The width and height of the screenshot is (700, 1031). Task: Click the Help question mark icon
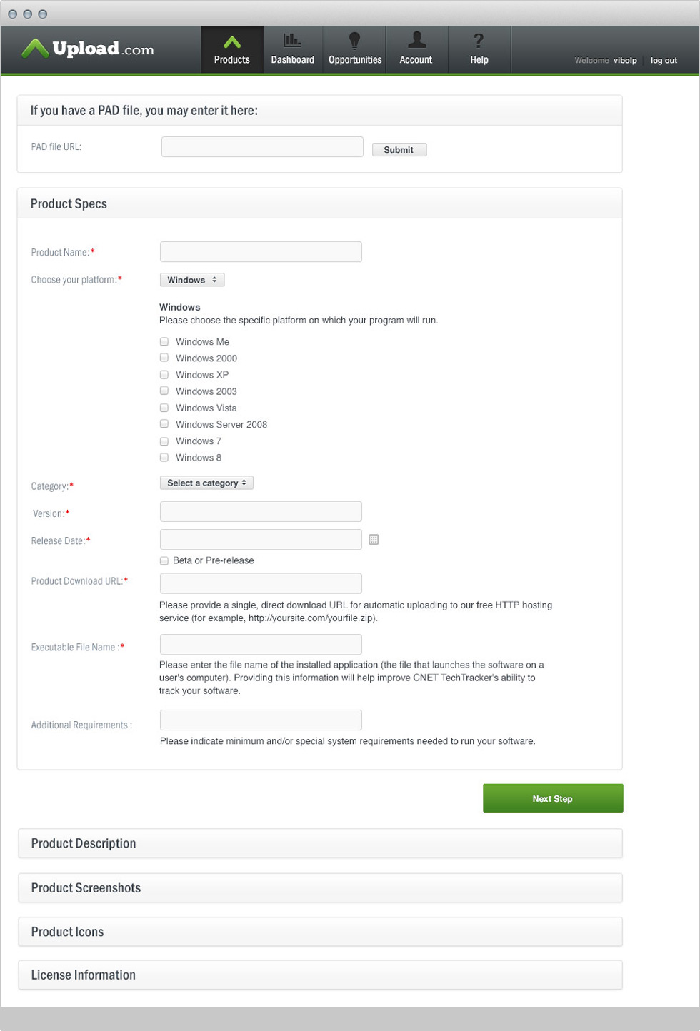tap(479, 41)
